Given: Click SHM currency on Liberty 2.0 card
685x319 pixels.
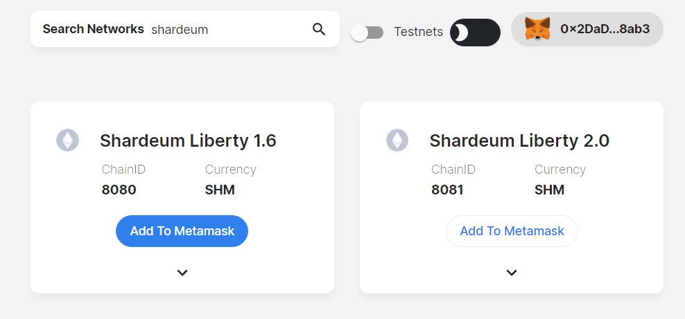Looking at the screenshot, I should point(549,190).
